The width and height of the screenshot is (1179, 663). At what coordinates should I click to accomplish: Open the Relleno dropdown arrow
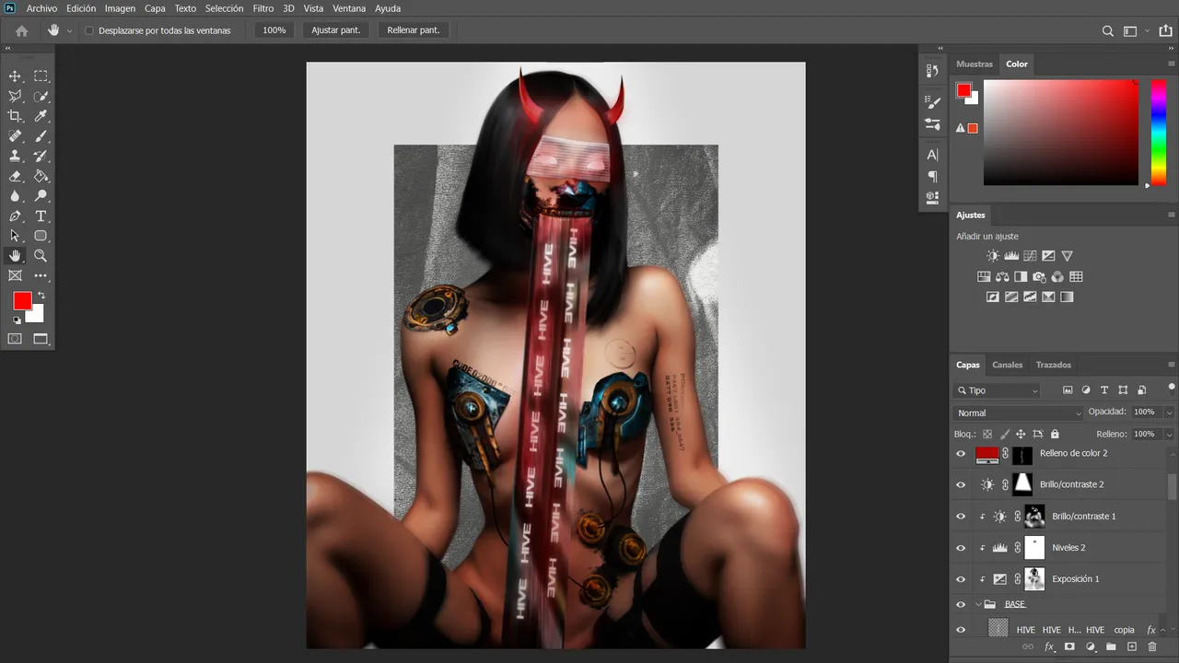click(x=1169, y=434)
